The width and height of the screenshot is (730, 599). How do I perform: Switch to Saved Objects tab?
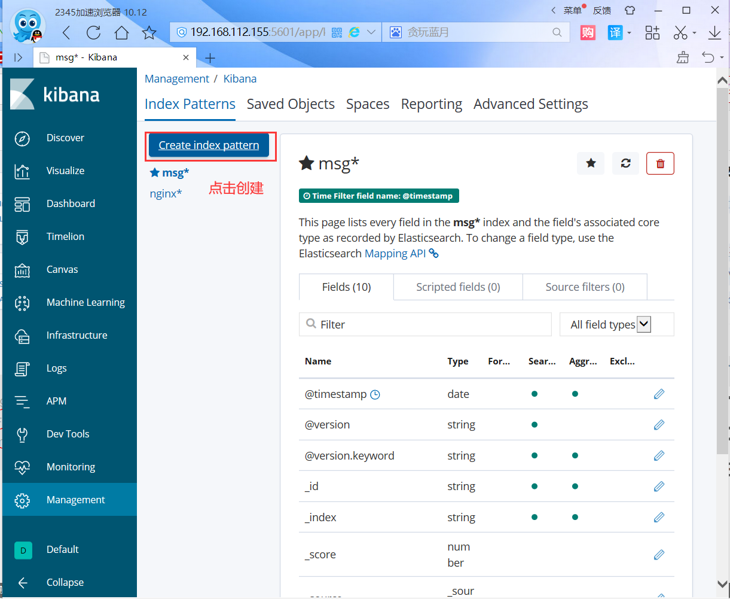(x=291, y=104)
